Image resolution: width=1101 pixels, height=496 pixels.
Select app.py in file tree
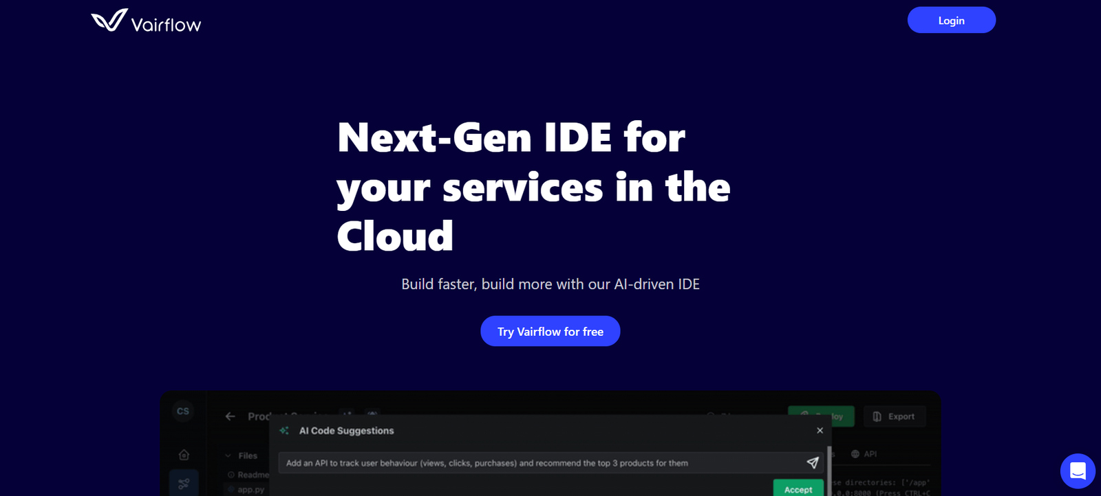click(250, 490)
